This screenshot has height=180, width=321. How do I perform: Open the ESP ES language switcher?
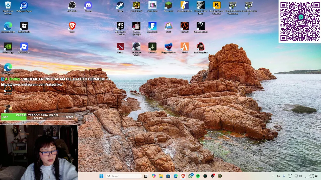pyautogui.click(x=290, y=176)
